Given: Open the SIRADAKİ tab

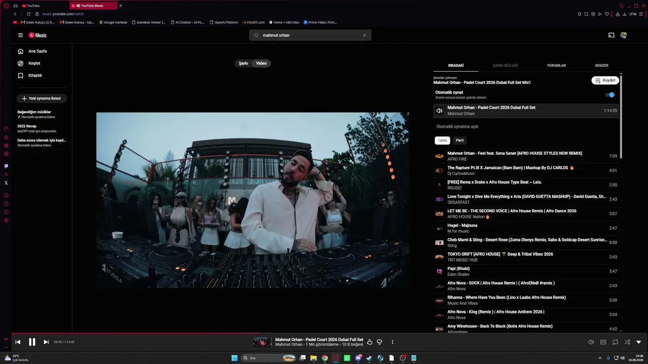Looking at the screenshot, I should [456, 65].
